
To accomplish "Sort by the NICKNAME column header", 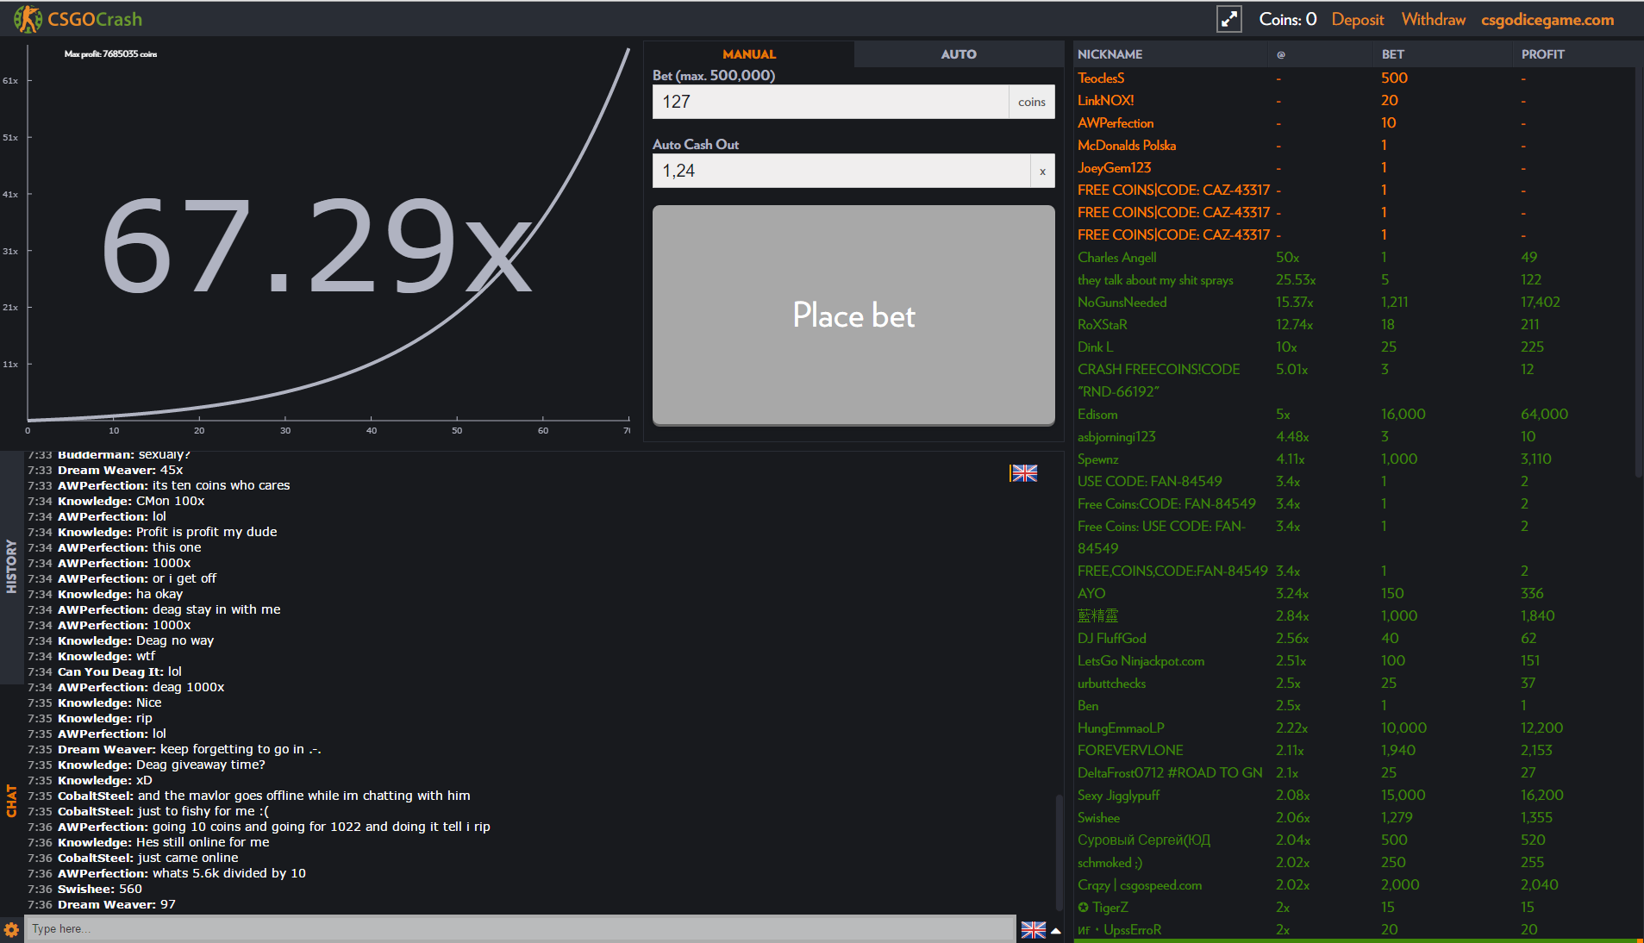I will pos(1110,54).
